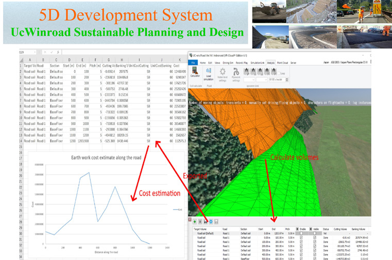
Task: Click the Cost legend entry in chart
Action: point(178,210)
